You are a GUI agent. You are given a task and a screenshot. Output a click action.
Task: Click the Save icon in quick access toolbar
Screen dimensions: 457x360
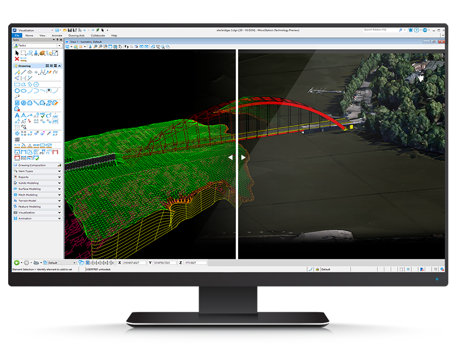(69, 30)
